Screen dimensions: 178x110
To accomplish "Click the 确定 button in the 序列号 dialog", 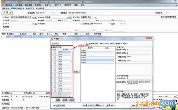I will click(135, 105).
